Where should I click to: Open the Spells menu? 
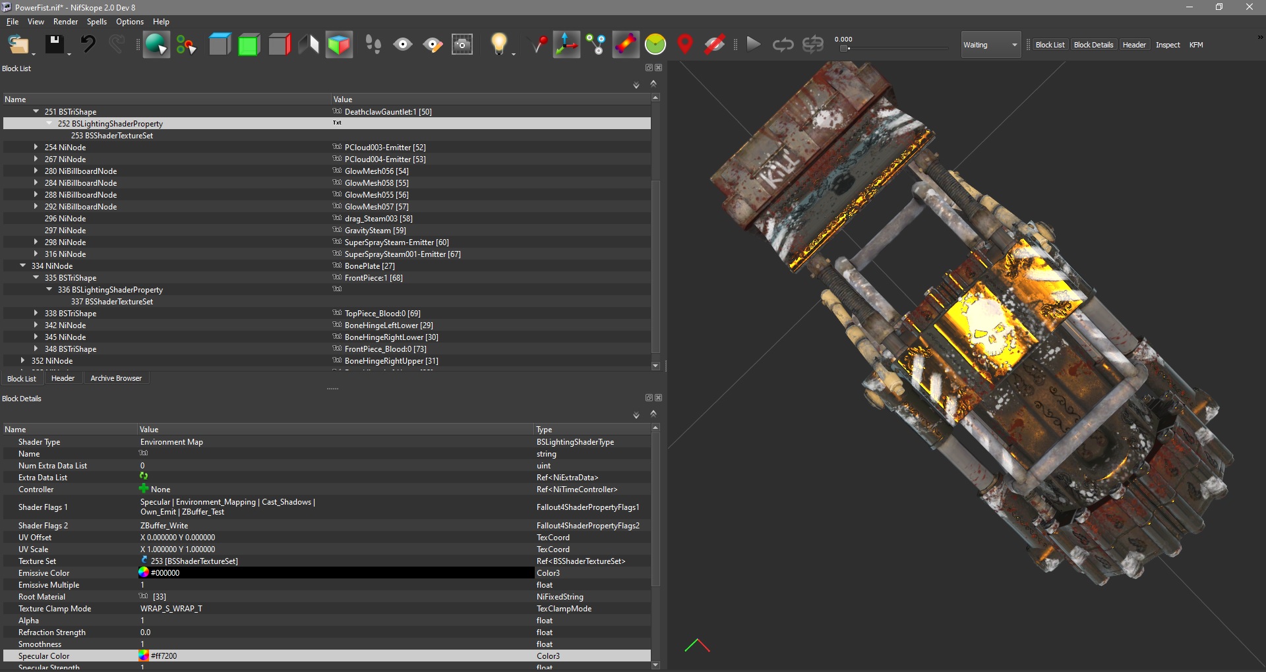[96, 22]
